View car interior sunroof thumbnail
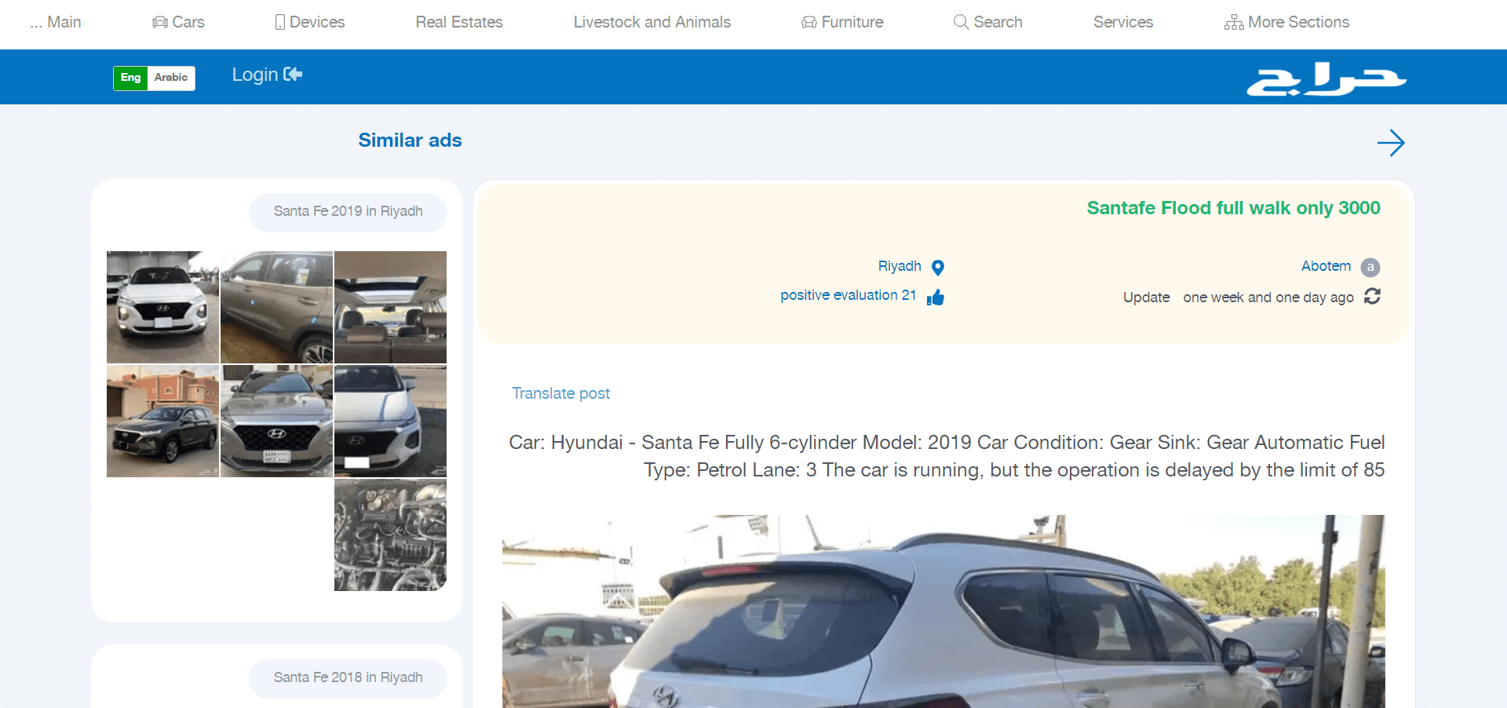 click(x=390, y=307)
